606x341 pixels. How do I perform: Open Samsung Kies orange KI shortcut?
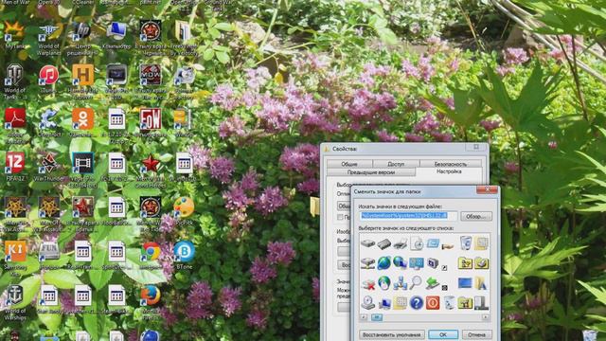(x=15, y=257)
